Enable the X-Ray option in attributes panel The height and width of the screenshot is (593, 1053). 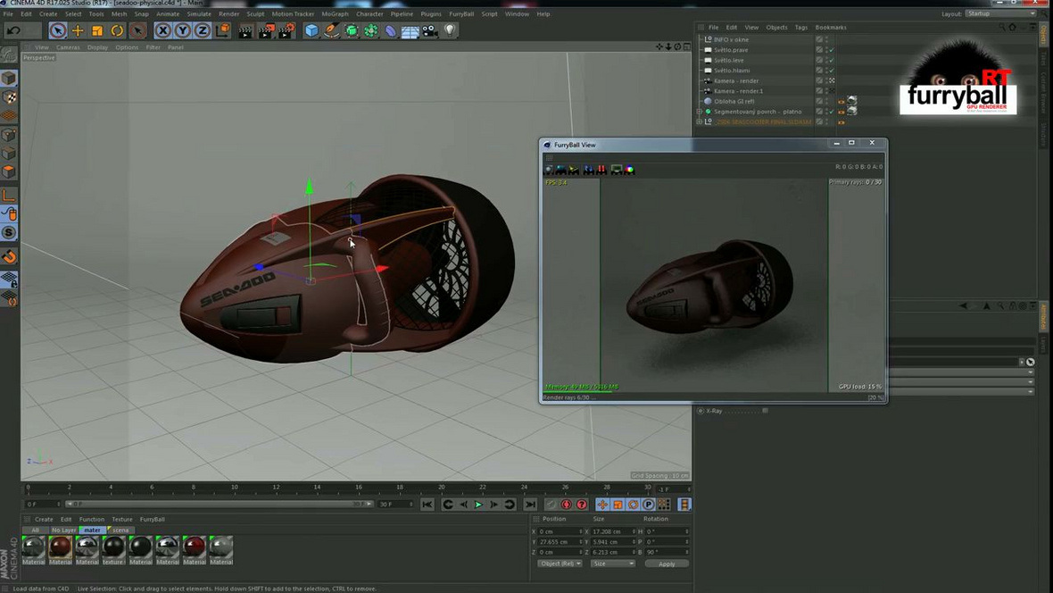pos(765,411)
